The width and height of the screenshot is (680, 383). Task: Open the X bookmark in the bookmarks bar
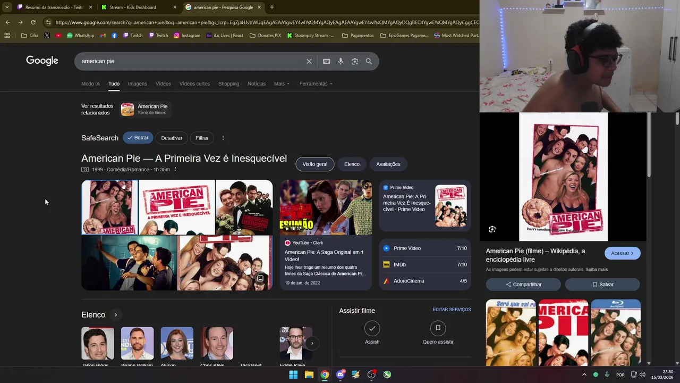tap(47, 36)
